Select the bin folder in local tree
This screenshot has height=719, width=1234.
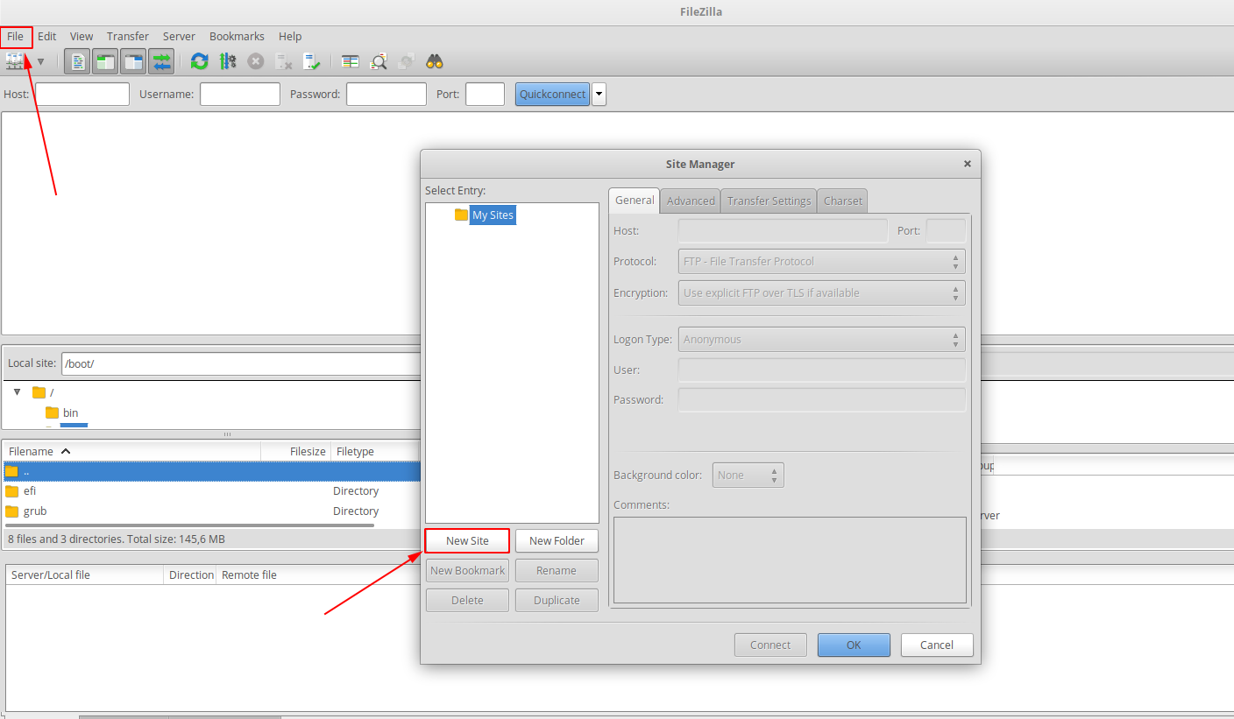coord(62,412)
